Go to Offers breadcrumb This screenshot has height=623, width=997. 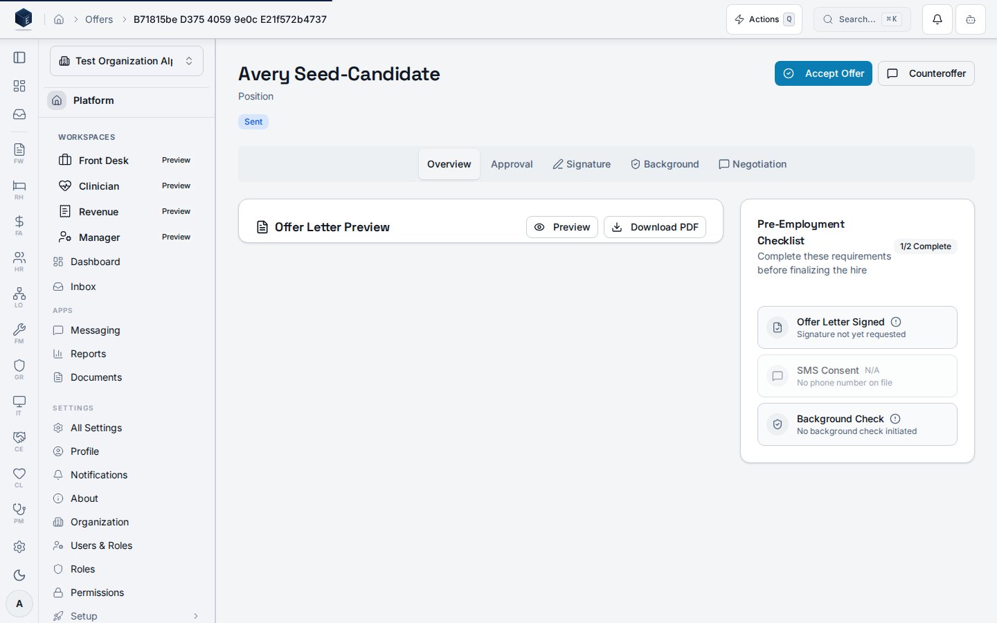coord(99,19)
